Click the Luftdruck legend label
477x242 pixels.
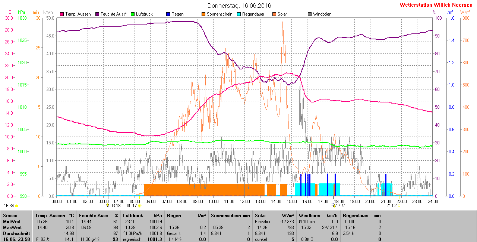[144, 14]
